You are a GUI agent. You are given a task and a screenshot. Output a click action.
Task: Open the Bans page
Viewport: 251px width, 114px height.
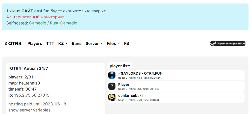pyautogui.click(x=77, y=43)
